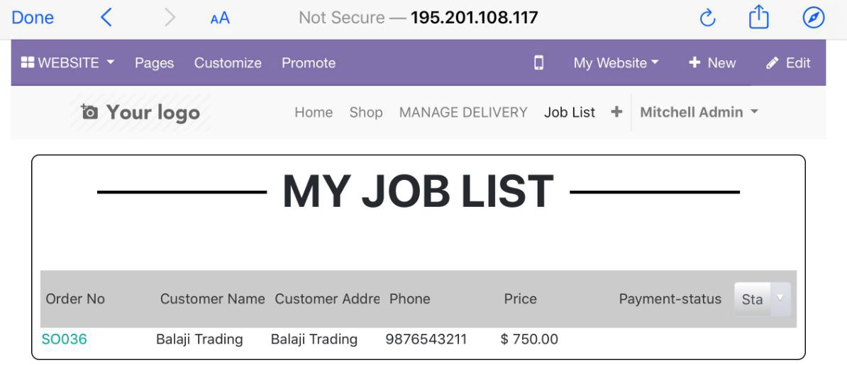Expand the WEBSITE apps dropdown
This screenshot has width=847, height=365.
[x=67, y=62]
